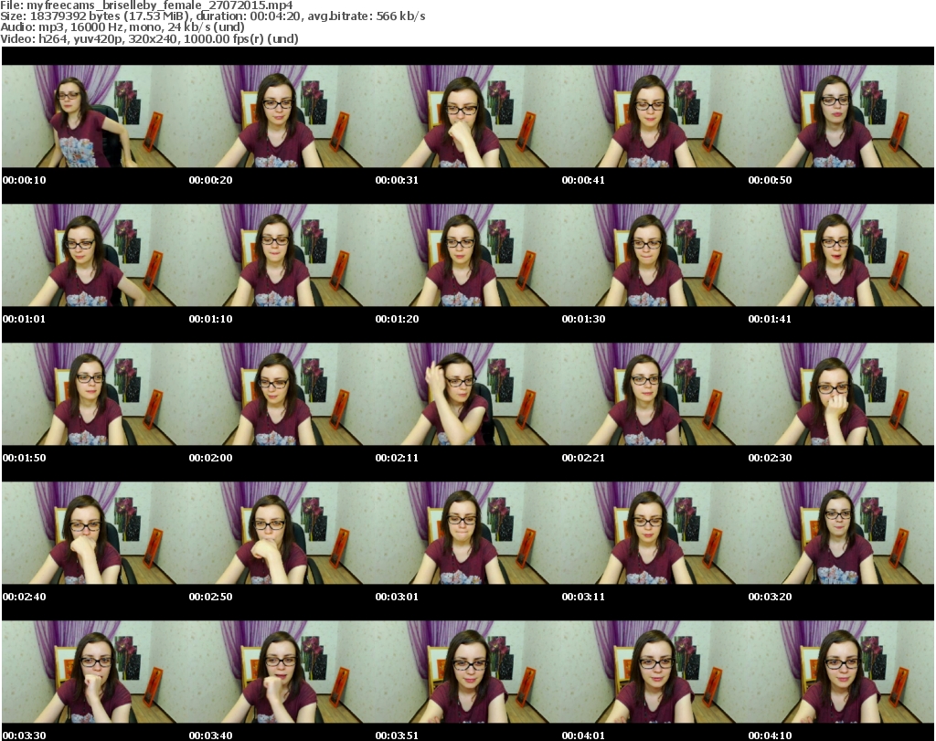
Task: Click the 00:02:11 timestamp label
Action: (x=397, y=458)
